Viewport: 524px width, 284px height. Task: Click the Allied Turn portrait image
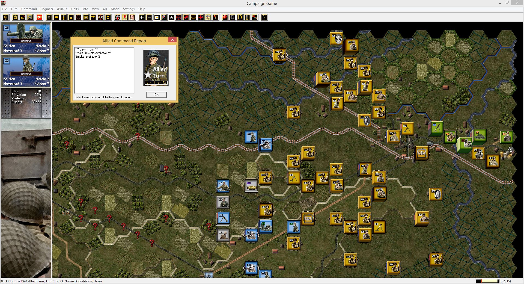coord(156,68)
